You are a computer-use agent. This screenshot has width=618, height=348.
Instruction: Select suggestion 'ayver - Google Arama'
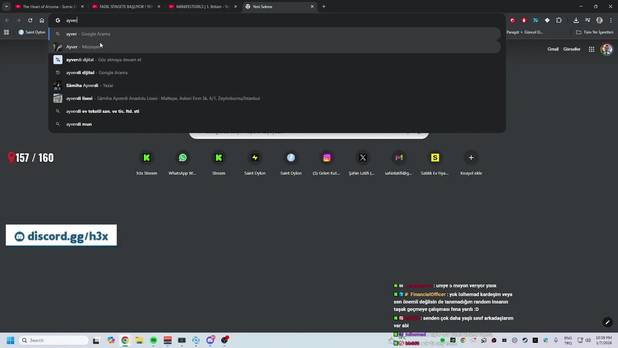tap(274, 34)
